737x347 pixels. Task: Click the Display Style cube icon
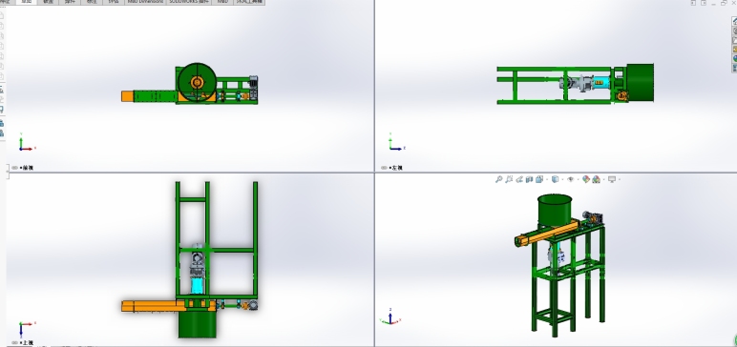[x=555, y=179]
